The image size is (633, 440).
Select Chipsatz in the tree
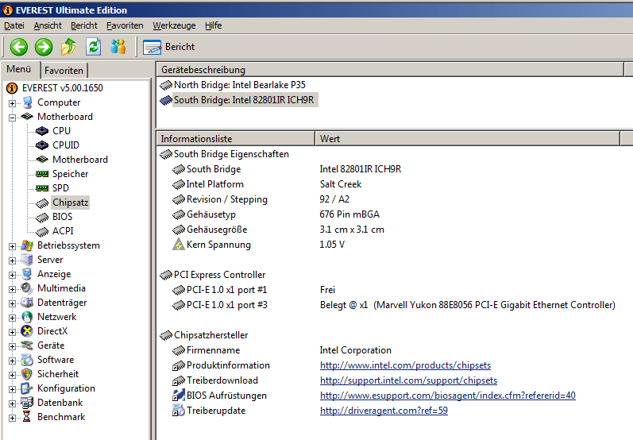(70, 203)
